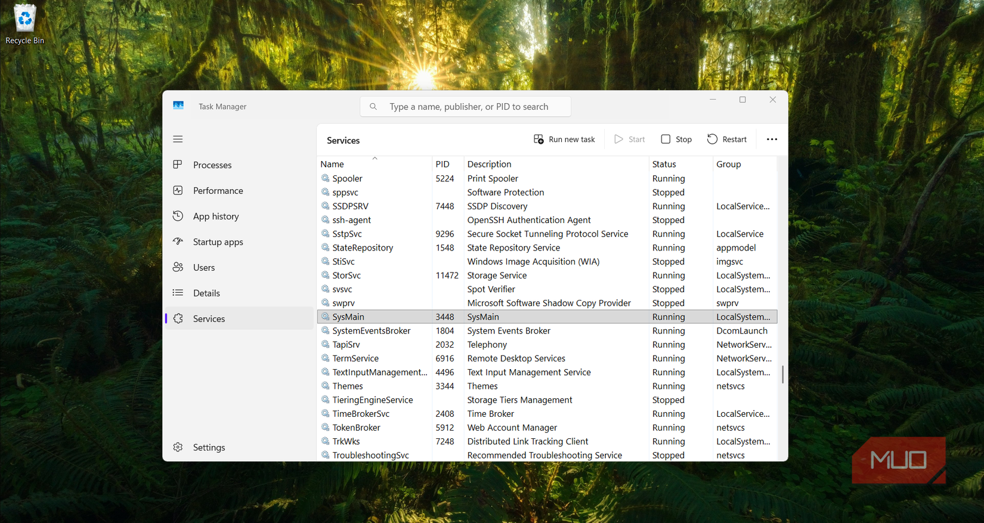The width and height of the screenshot is (984, 523).
Task: Click the PID 3448 cell
Action: (445, 317)
